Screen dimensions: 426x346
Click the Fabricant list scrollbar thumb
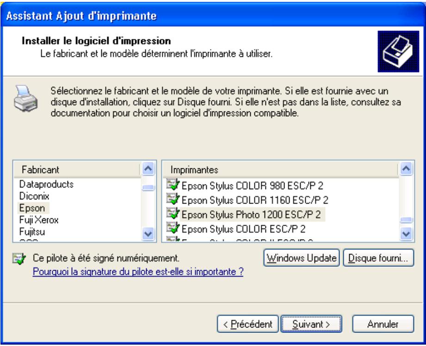click(148, 187)
